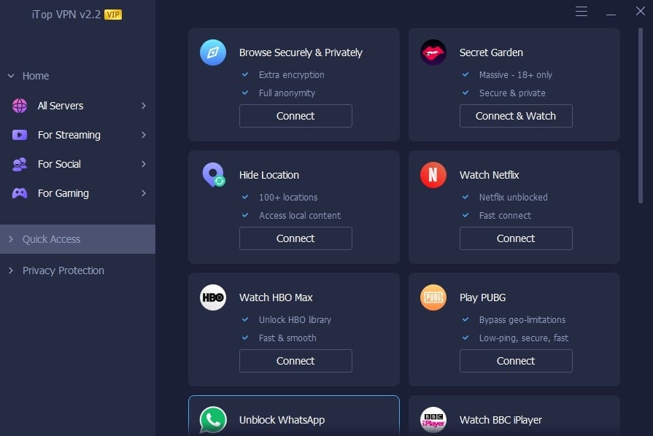The height and width of the screenshot is (436, 653).
Task: Close the iTop VPN window
Action: coord(641,11)
